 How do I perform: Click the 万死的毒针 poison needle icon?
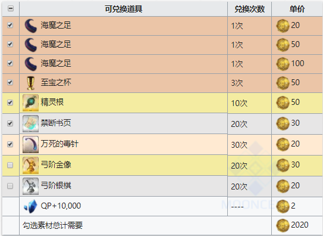[30, 144]
